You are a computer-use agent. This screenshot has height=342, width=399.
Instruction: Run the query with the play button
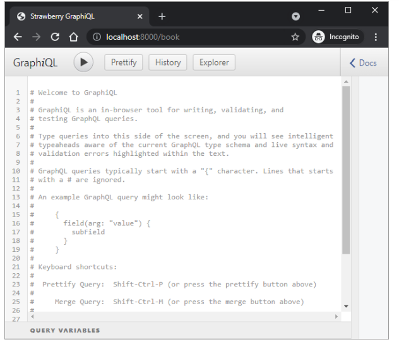(x=83, y=62)
